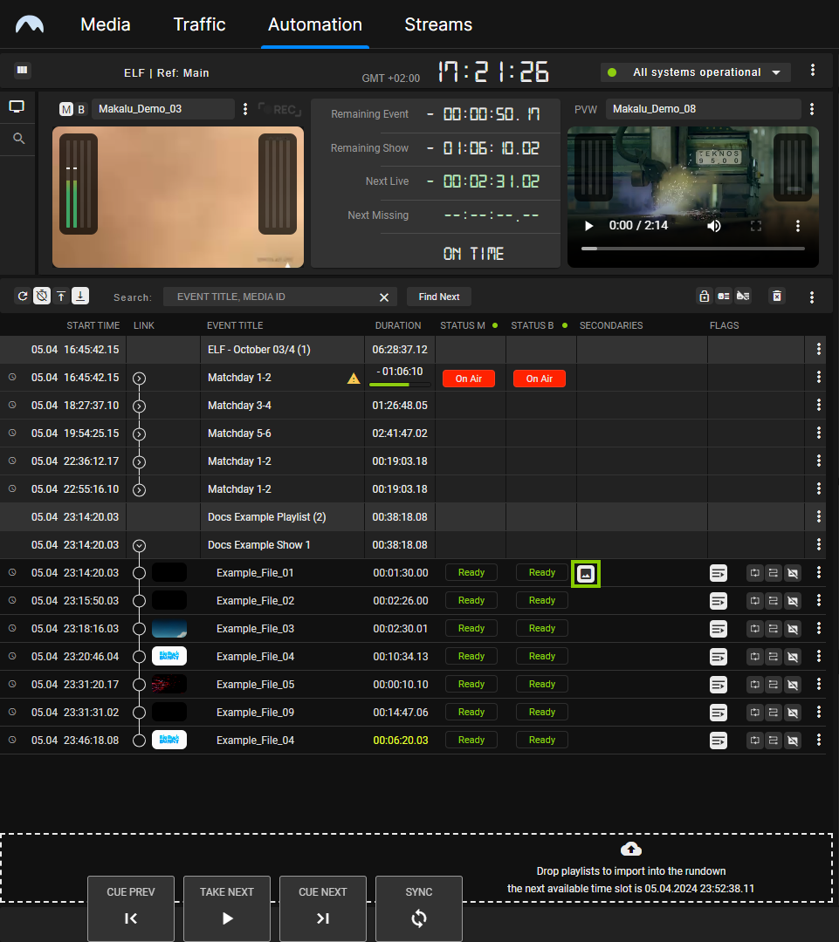Viewport: 839px width, 942px height.
Task: Open the secondary image icon for Example_File_01
Action: [586, 573]
